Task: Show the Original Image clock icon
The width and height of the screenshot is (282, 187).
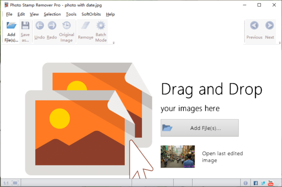Action: [x=66, y=25]
